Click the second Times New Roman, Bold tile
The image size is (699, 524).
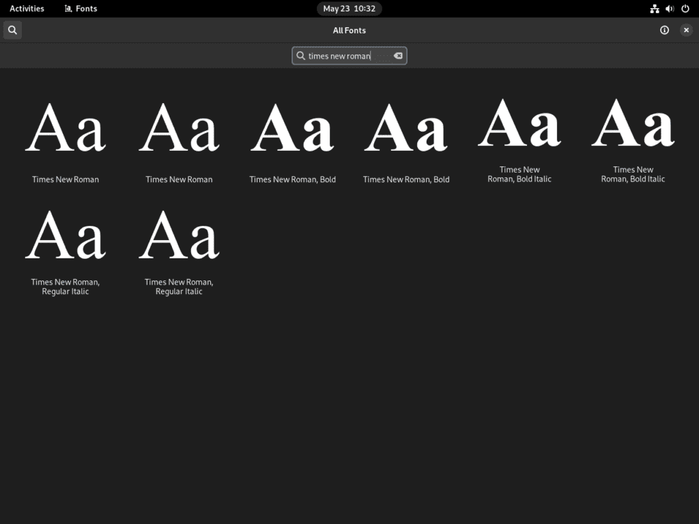pos(406,136)
